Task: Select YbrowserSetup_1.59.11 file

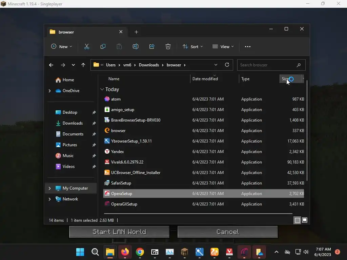Action: click(x=204, y=141)
